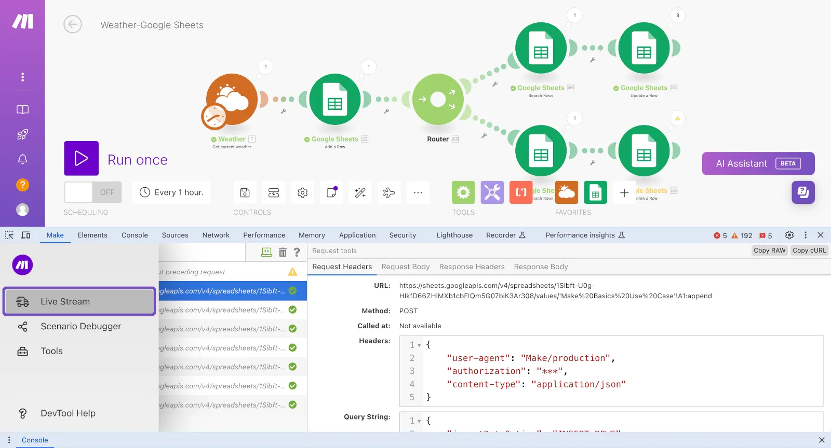Click the magic wand icon in Controls
This screenshot has height=448, width=831.
tap(360, 193)
